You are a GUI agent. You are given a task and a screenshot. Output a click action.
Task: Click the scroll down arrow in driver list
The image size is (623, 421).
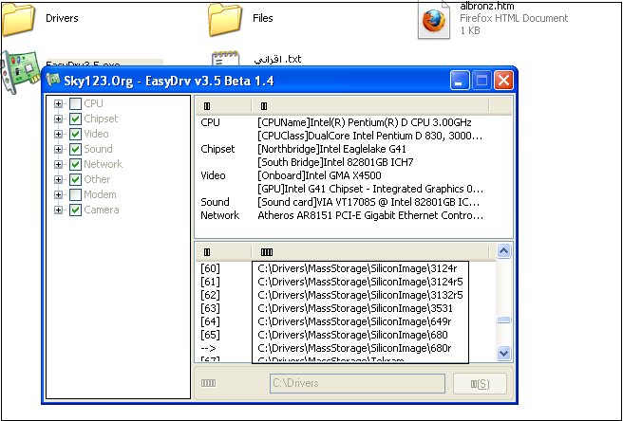click(x=503, y=353)
